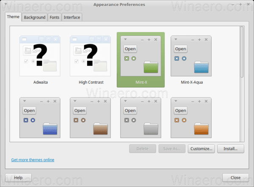Screen dimensions: 254x187
Task: Click the brown radio button in preview
Action: click(x=83, y=120)
